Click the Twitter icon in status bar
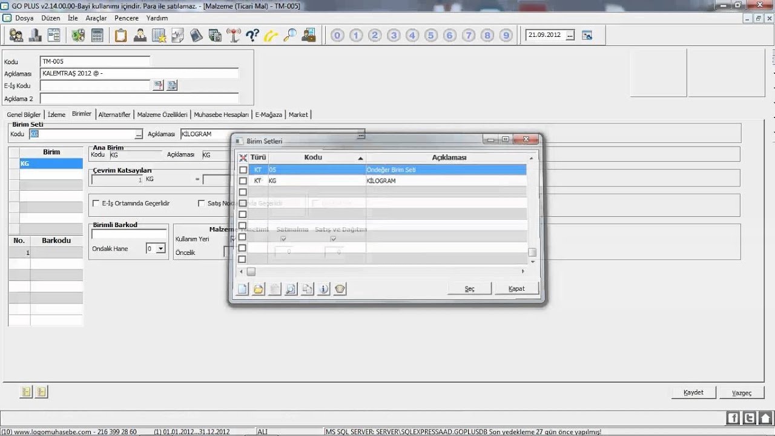 (750, 418)
